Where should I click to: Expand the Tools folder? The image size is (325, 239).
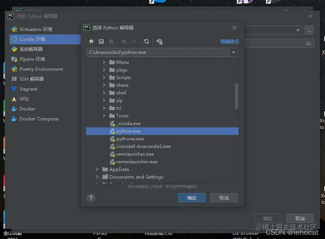tap(104, 116)
